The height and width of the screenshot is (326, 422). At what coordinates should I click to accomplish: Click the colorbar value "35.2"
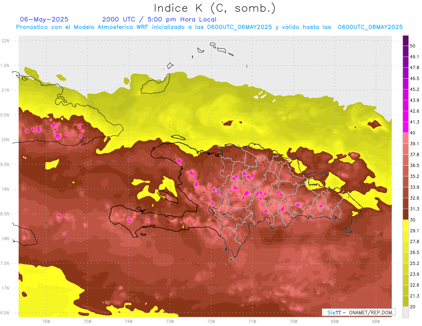(x=415, y=176)
